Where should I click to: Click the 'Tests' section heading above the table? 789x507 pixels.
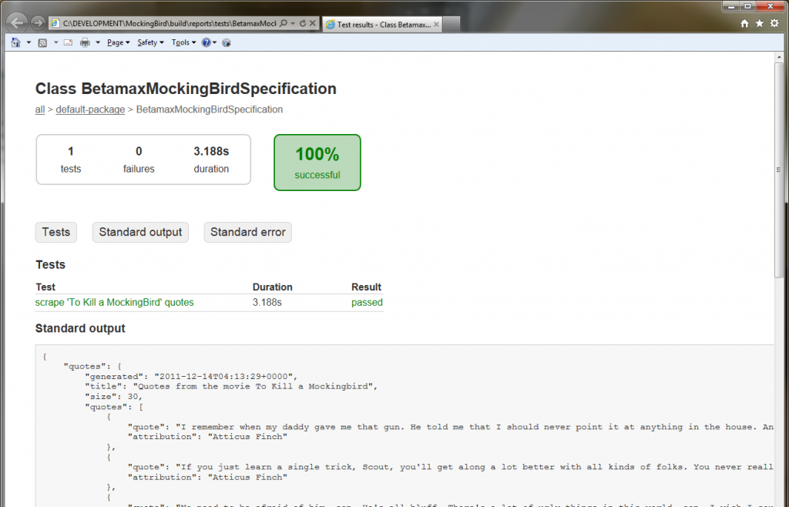point(50,264)
